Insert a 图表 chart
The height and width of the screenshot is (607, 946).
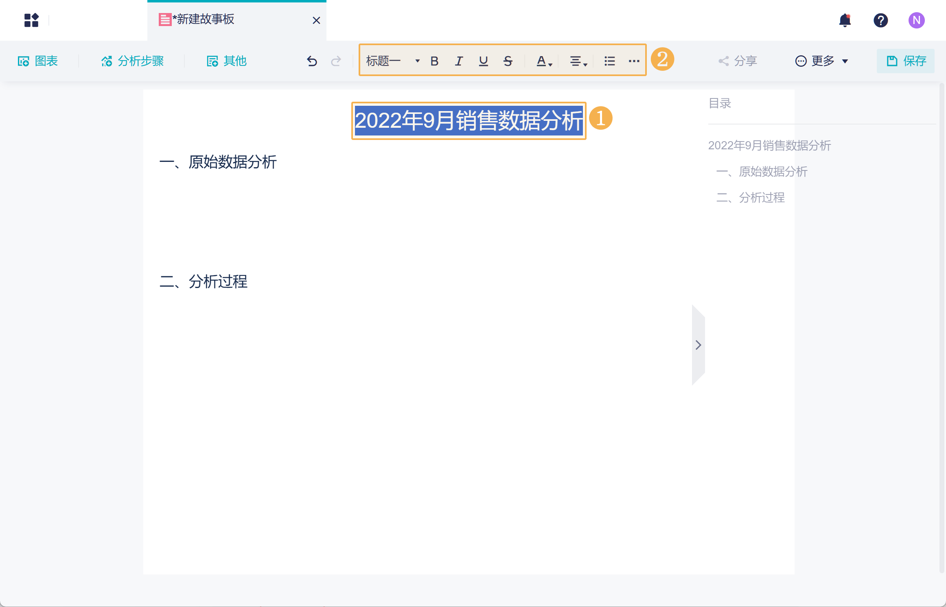[x=38, y=61]
